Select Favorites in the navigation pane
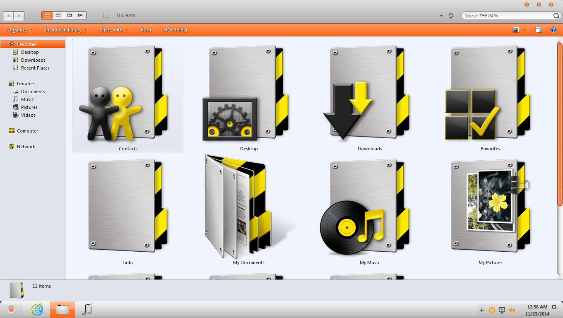Screen dimensions: 563x318 pyautogui.click(x=33, y=44)
